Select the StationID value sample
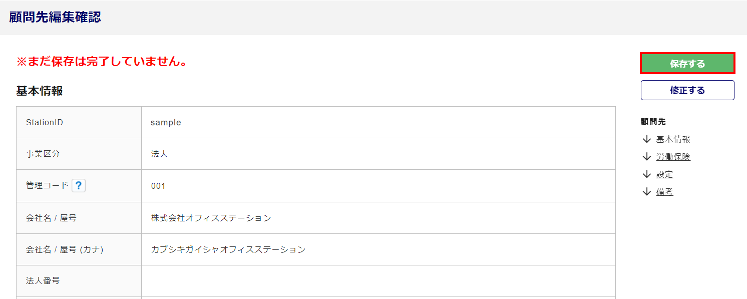 tap(166, 122)
